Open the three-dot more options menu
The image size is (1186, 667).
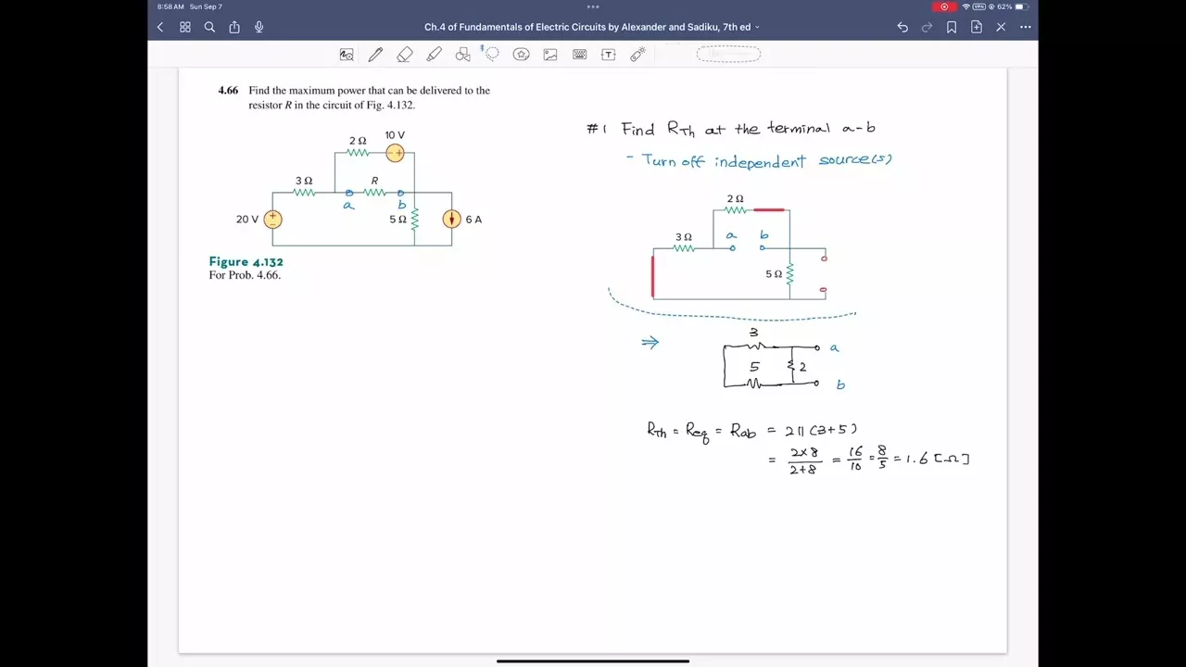[x=1025, y=27]
